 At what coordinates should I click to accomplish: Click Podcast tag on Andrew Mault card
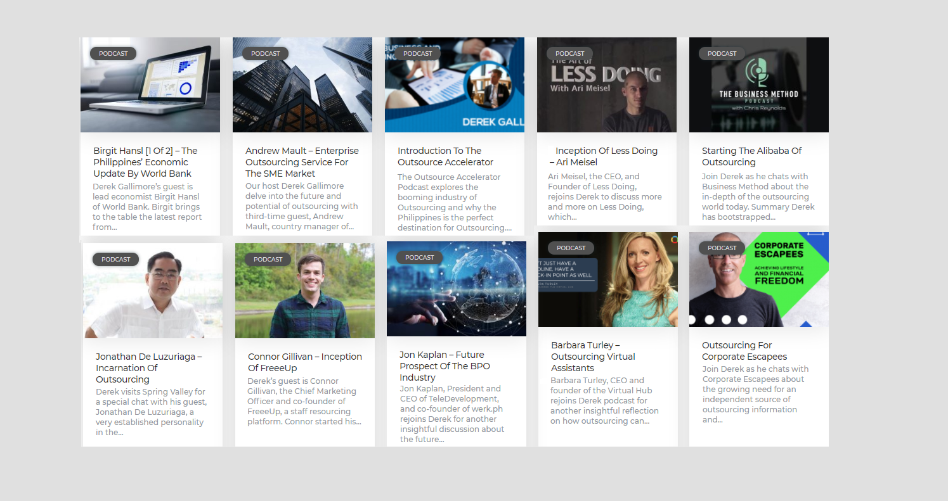266,54
